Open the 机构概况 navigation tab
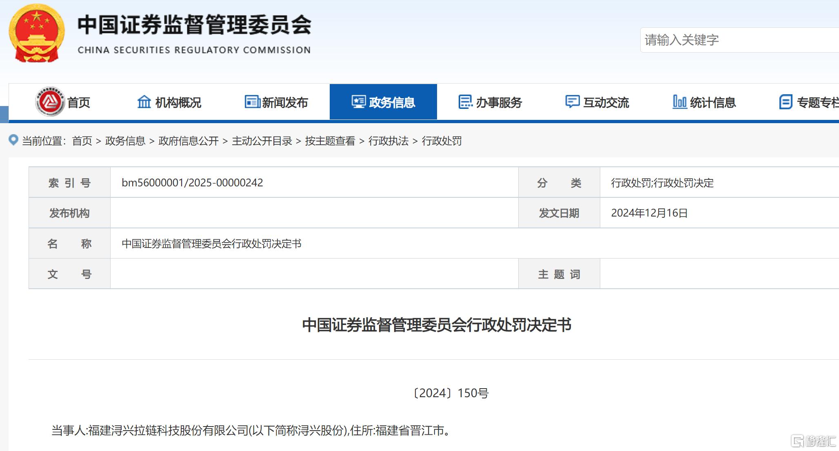The height and width of the screenshot is (451, 839). coord(169,102)
